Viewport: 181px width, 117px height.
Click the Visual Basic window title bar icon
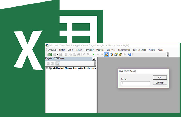(47, 45)
